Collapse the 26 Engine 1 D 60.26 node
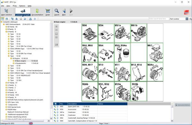 (11, 59)
